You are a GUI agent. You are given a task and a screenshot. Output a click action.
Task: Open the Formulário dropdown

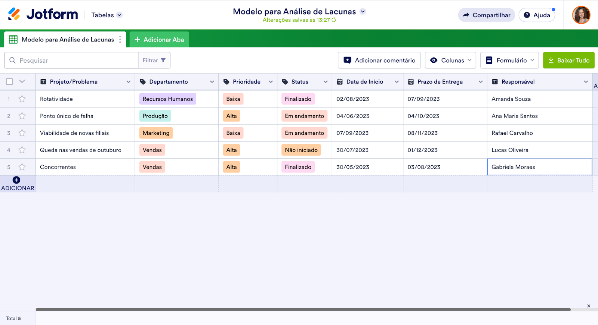[x=509, y=60]
